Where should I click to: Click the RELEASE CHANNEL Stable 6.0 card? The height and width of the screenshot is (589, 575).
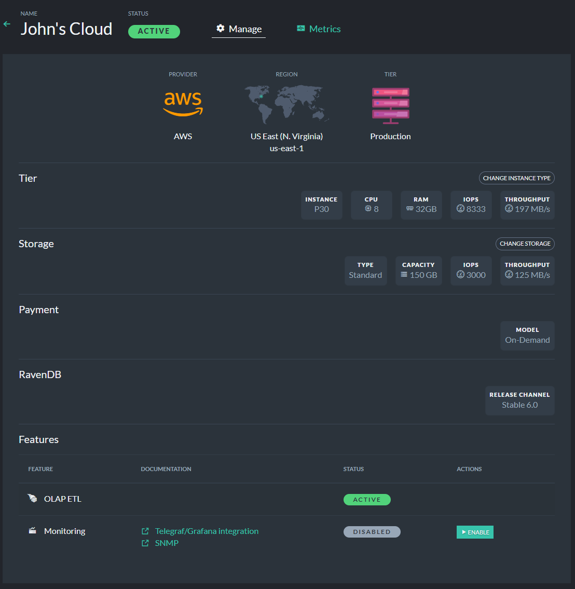coord(519,400)
